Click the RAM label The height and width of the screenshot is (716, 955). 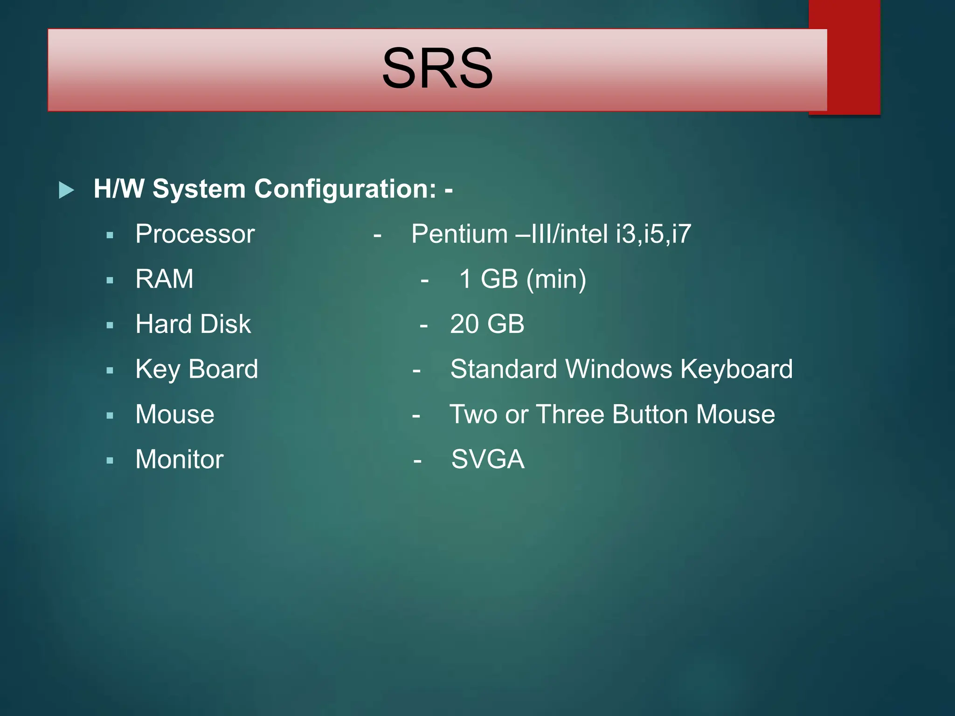click(x=164, y=279)
